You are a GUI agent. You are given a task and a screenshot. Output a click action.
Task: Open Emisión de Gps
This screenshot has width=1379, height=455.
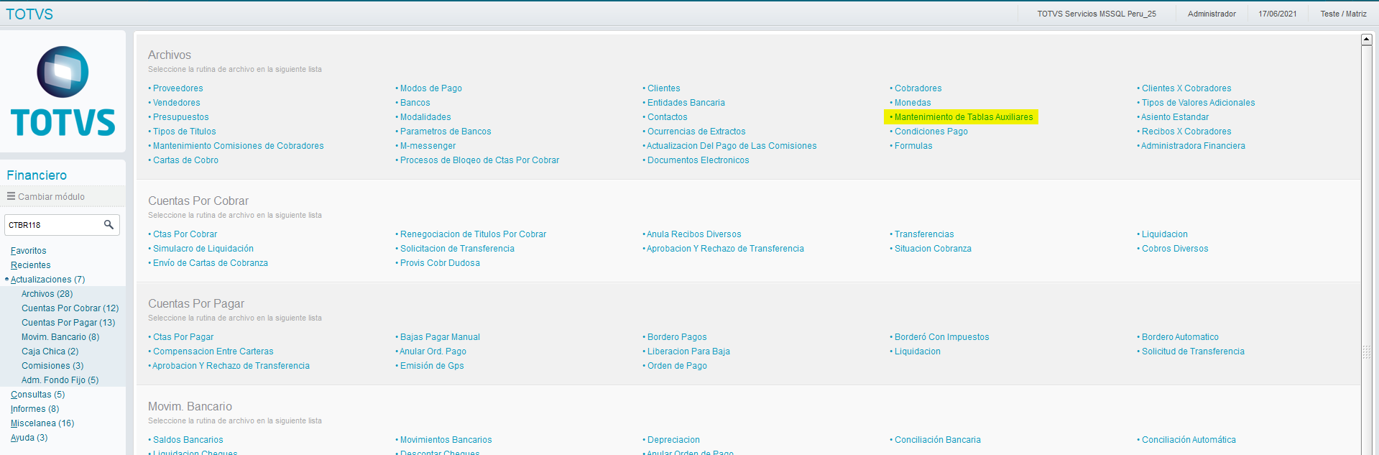(432, 366)
